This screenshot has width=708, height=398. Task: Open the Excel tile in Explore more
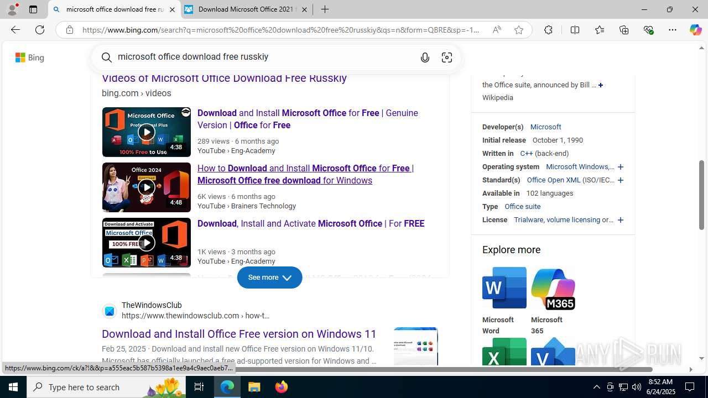pos(504,352)
